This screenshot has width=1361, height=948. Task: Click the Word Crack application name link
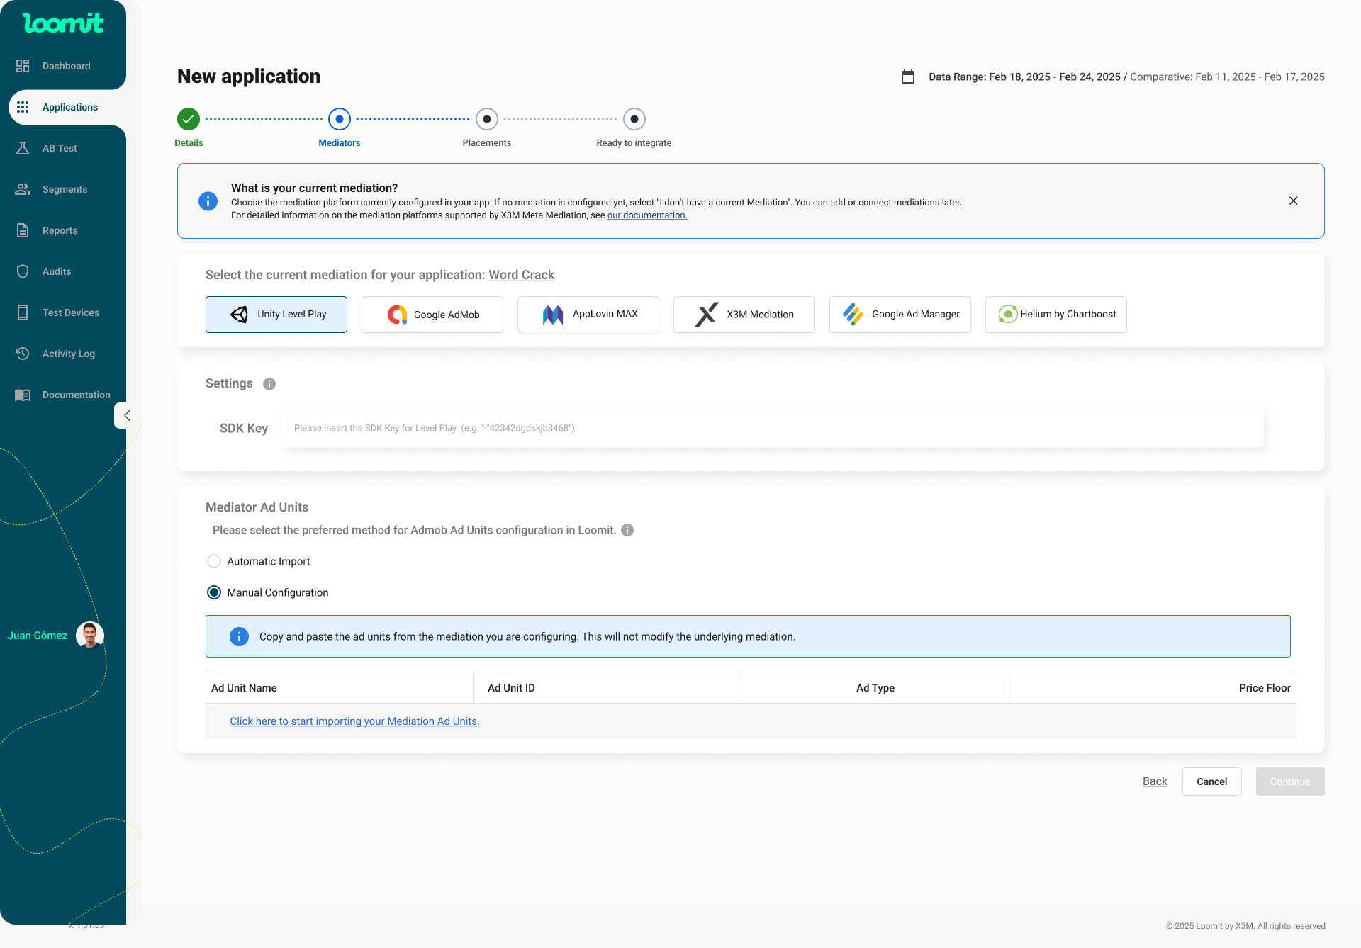point(522,275)
